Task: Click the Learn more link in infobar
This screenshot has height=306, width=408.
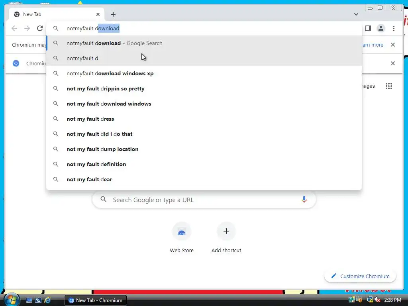Action: (x=373, y=45)
